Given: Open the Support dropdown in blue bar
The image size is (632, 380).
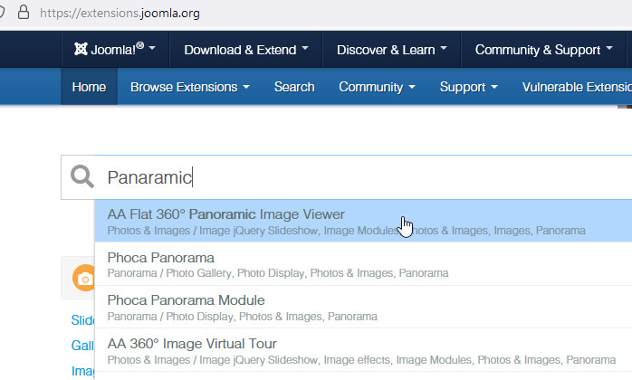Looking at the screenshot, I should point(468,87).
